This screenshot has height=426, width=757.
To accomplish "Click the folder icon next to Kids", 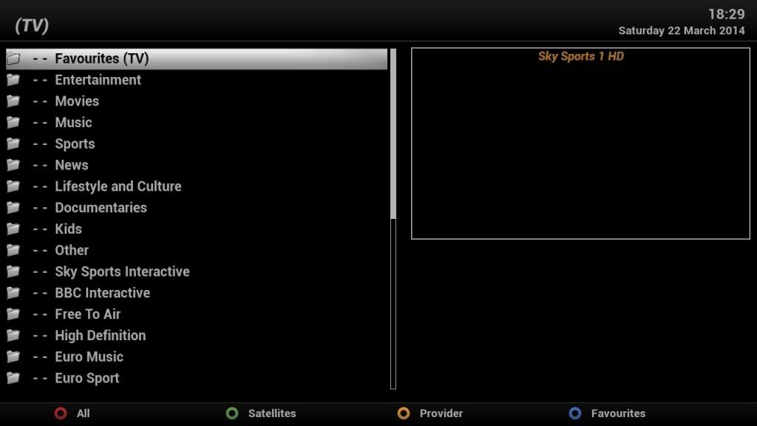I will coord(13,229).
